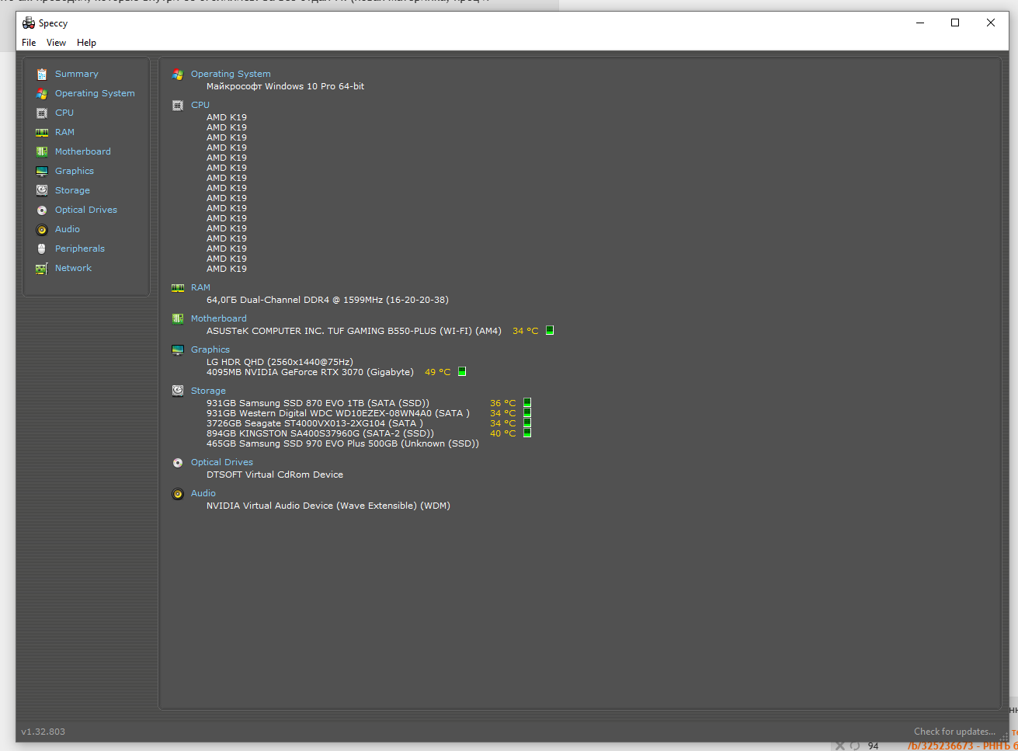Go to the Audio heading in summary panel
Viewport: 1018px width, 751px height.
pos(203,493)
